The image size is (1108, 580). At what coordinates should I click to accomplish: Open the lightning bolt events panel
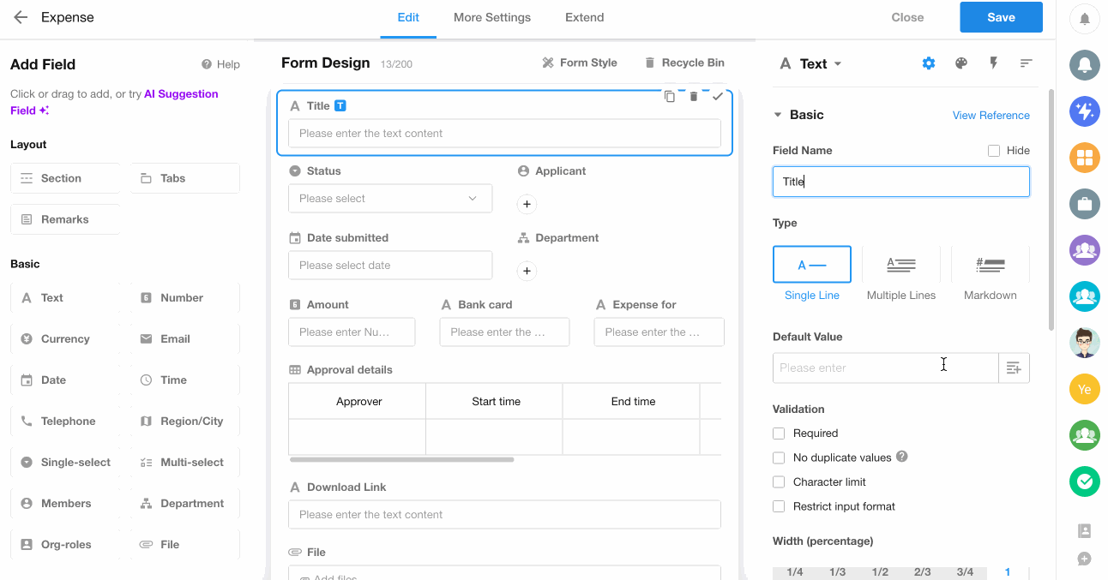(x=994, y=63)
